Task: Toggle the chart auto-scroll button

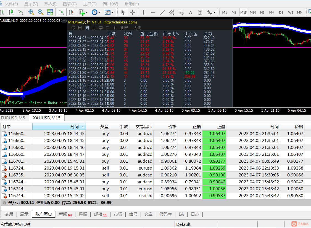Action: pos(61,12)
